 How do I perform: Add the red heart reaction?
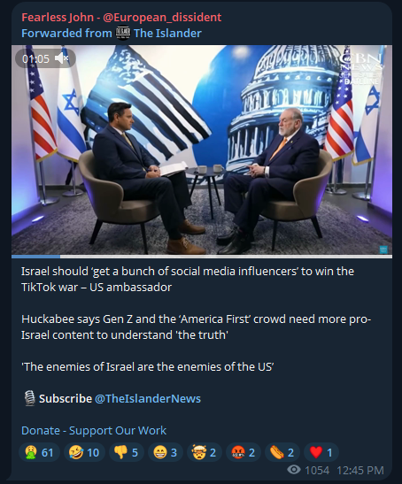pyautogui.click(x=321, y=452)
